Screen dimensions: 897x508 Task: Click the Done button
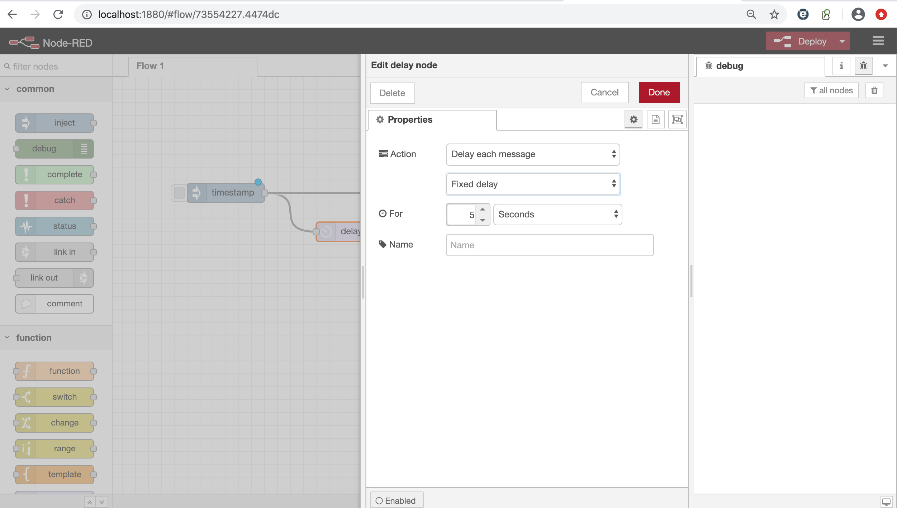(659, 93)
